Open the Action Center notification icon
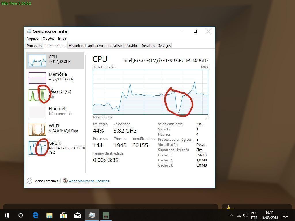295x221 pixels. [285, 215]
